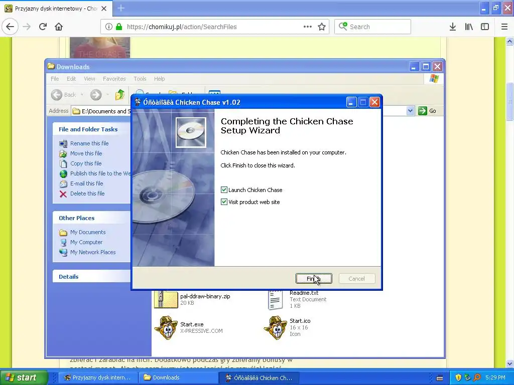
Task: Click Copy this file task
Action: click(x=86, y=163)
